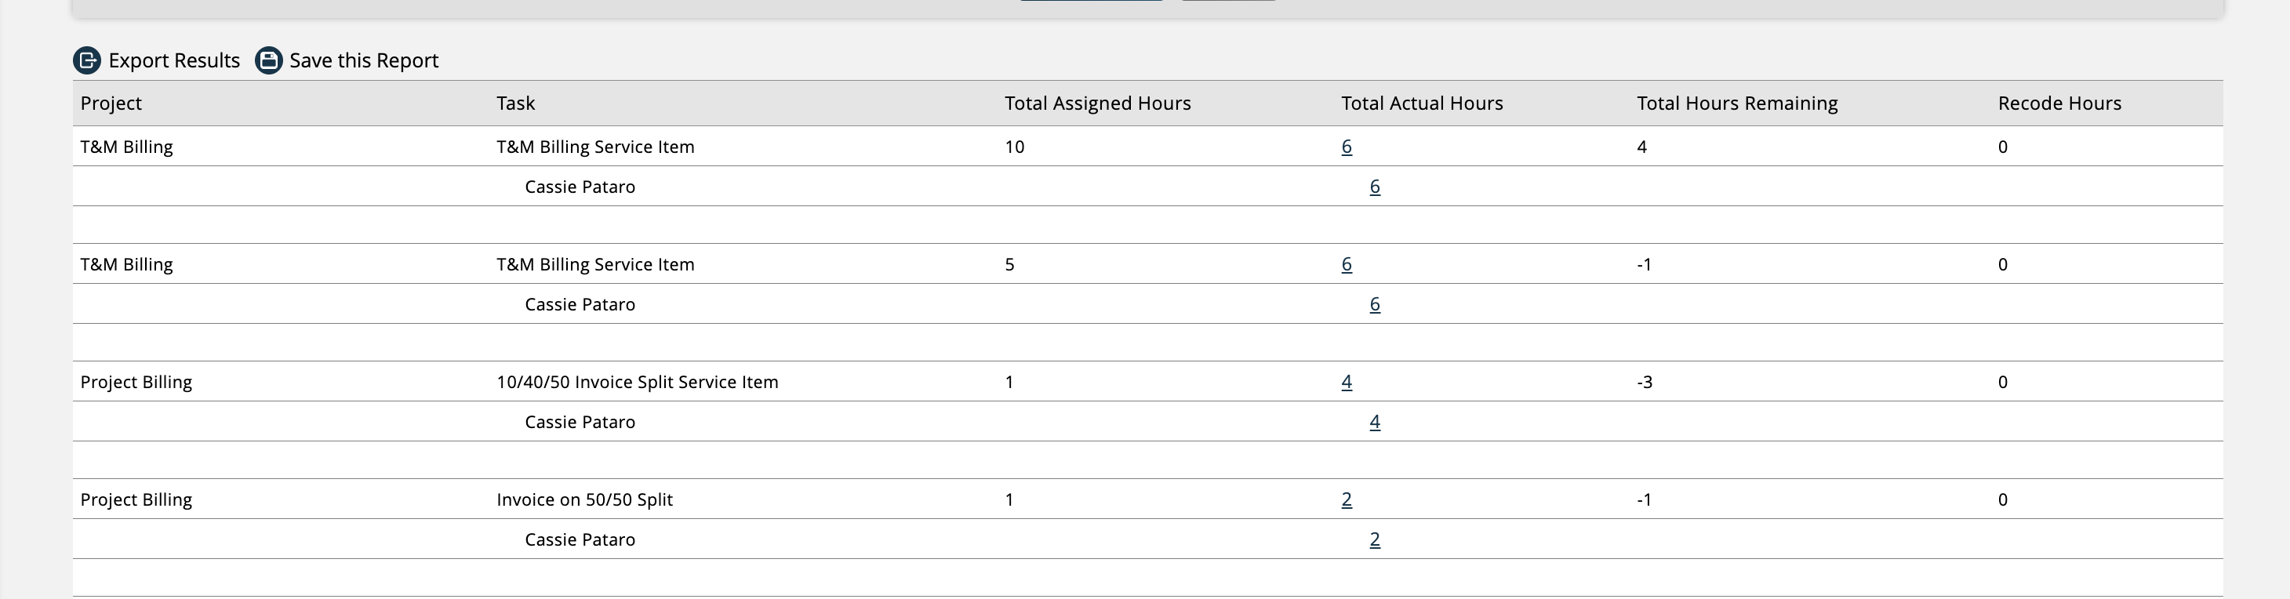
Task: Click the Recode Hours column header
Action: (2059, 103)
